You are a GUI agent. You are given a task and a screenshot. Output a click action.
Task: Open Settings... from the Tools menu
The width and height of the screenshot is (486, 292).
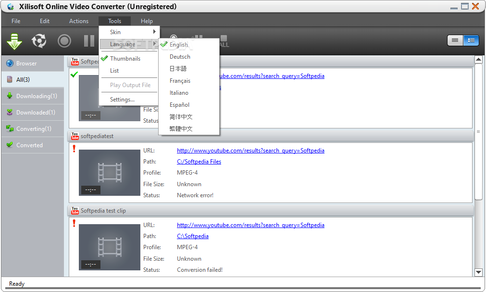pyautogui.click(x=129, y=100)
